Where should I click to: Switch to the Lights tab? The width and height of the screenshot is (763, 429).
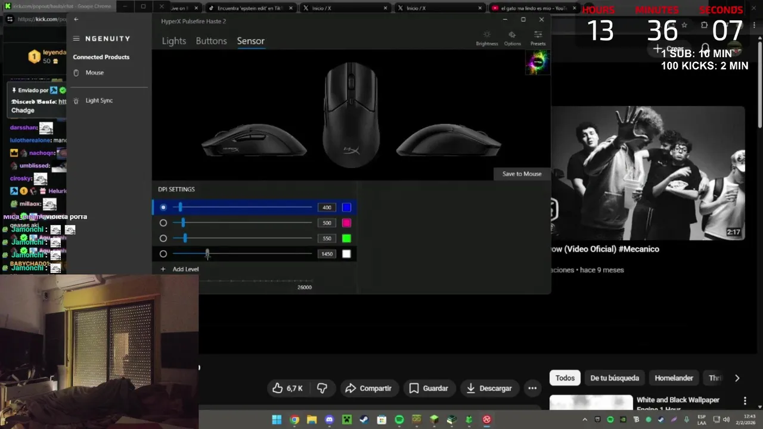click(174, 41)
